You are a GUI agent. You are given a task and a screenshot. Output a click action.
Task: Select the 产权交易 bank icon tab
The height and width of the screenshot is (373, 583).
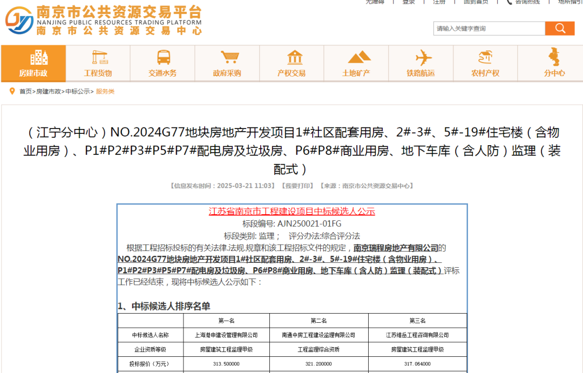tap(292, 63)
